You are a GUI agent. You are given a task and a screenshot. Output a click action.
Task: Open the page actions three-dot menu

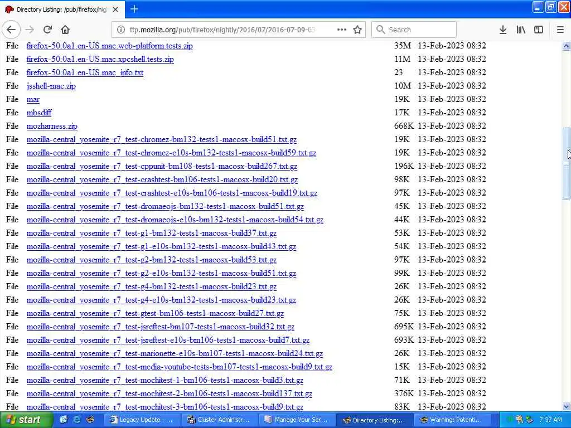(x=342, y=30)
